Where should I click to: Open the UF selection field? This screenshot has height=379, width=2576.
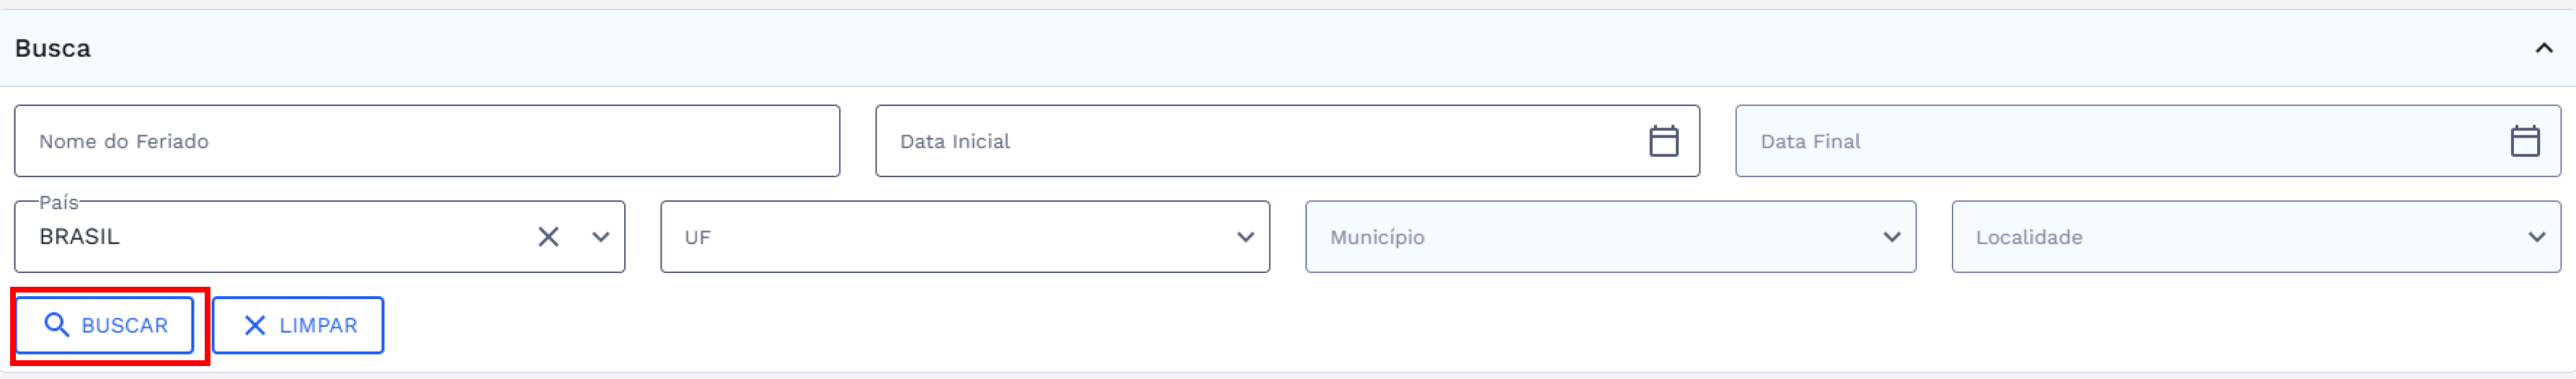point(940,237)
